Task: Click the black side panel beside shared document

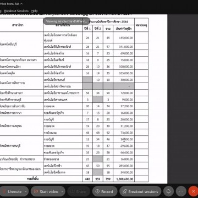Action: click(x=183, y=99)
